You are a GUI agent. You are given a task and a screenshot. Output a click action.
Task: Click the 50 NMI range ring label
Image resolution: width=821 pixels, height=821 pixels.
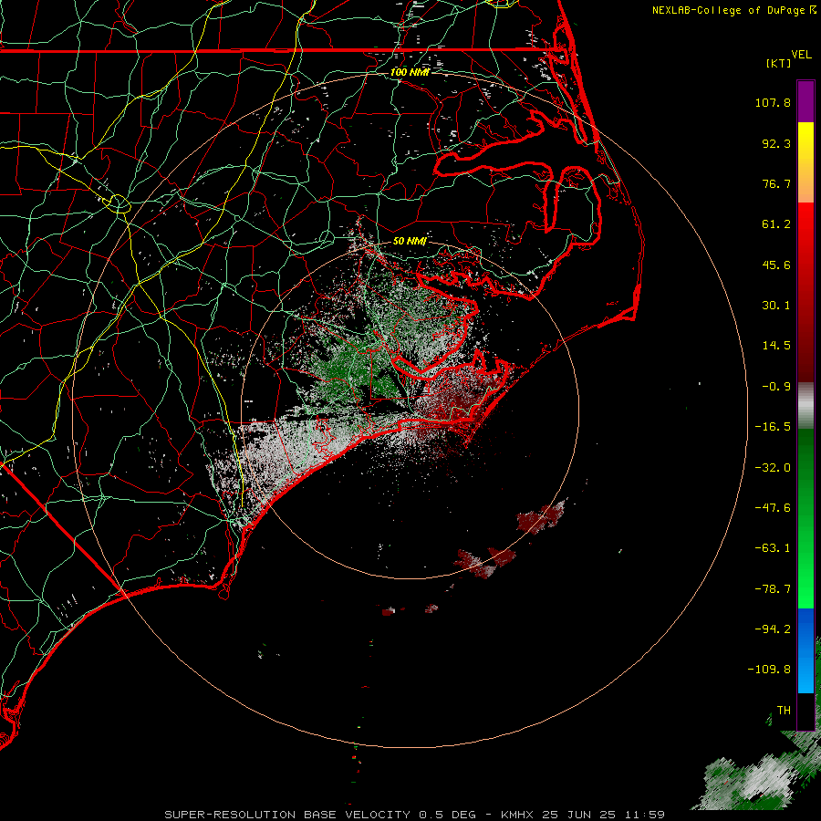click(x=410, y=241)
